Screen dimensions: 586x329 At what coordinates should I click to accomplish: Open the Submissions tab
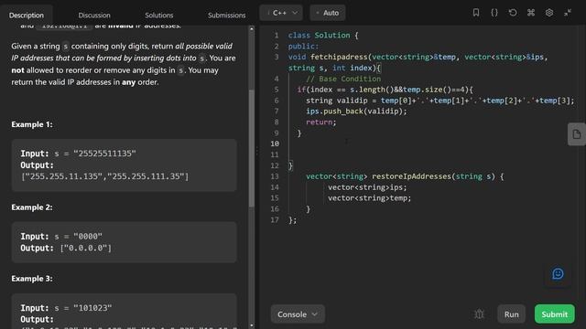tap(226, 16)
